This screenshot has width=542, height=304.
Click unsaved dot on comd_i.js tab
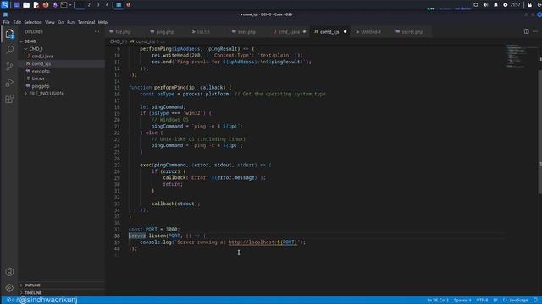[x=345, y=32]
